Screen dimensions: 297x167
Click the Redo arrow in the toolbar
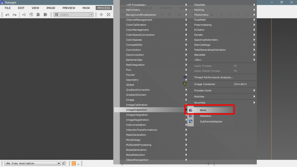pos(15,15)
